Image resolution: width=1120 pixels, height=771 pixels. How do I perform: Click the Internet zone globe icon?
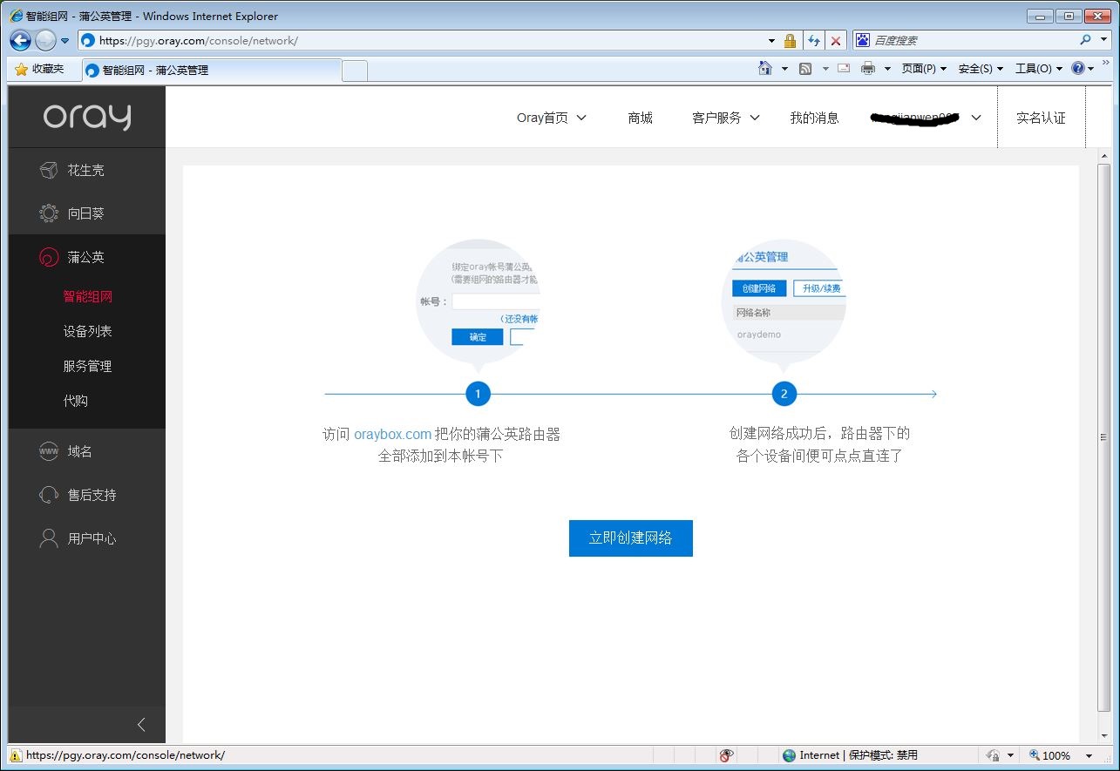[x=790, y=755]
